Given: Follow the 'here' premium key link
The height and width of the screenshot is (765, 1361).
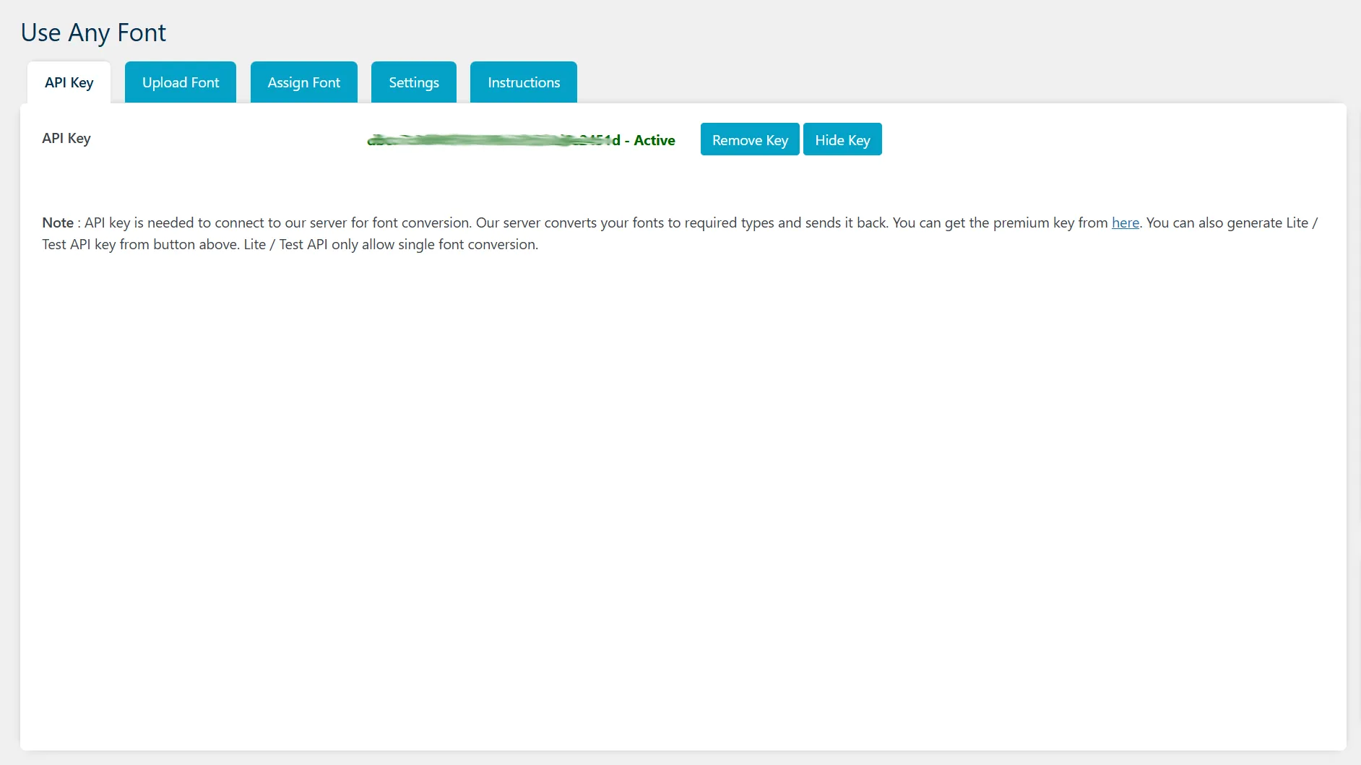Looking at the screenshot, I should point(1125,222).
